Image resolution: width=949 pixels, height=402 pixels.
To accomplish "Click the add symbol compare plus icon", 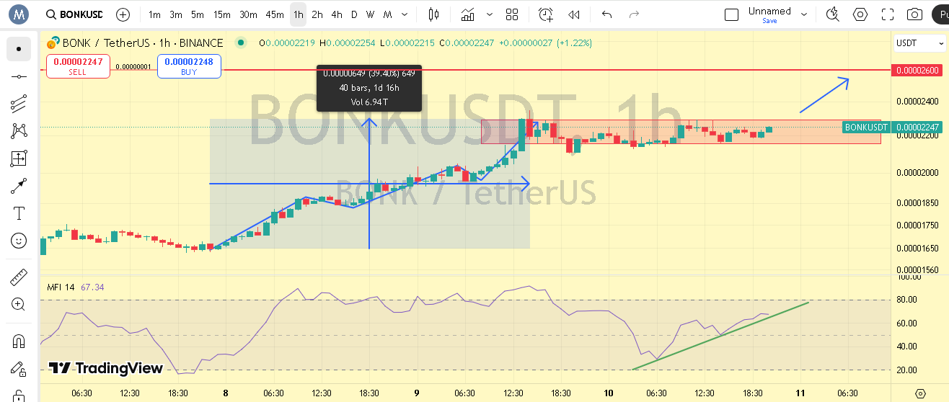I will point(123,14).
